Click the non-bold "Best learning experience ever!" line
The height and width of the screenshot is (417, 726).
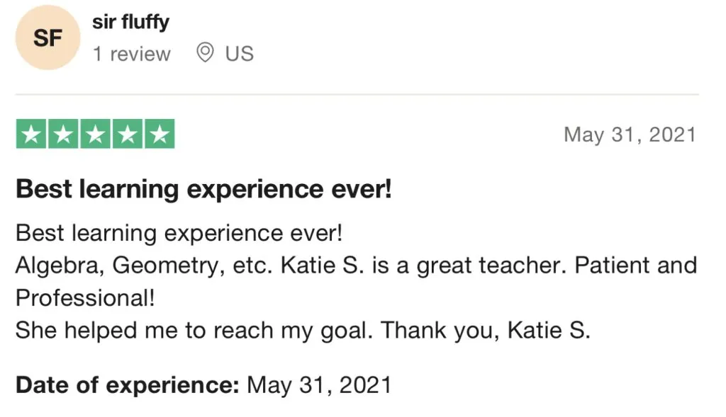179,233
